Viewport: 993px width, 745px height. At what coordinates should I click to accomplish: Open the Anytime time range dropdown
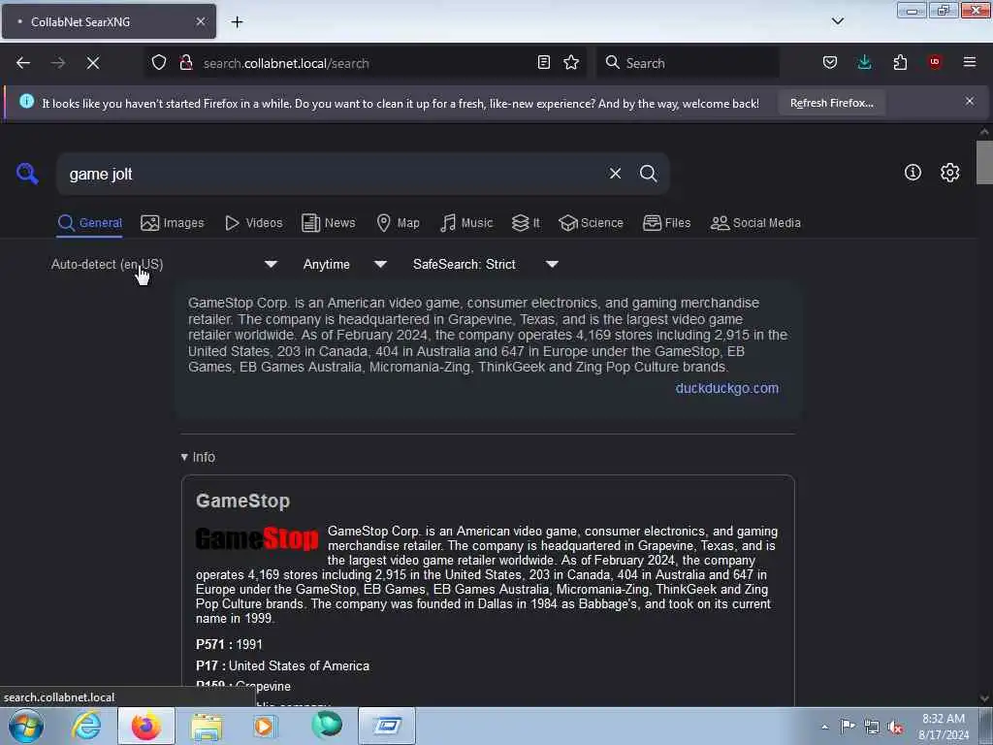tap(344, 264)
